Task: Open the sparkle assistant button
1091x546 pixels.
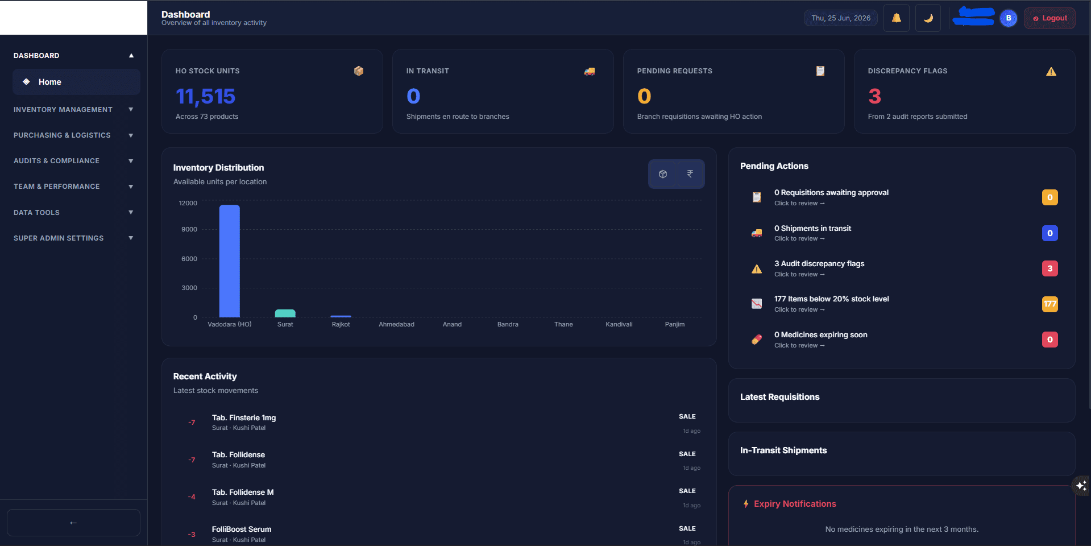Action: point(1081,486)
